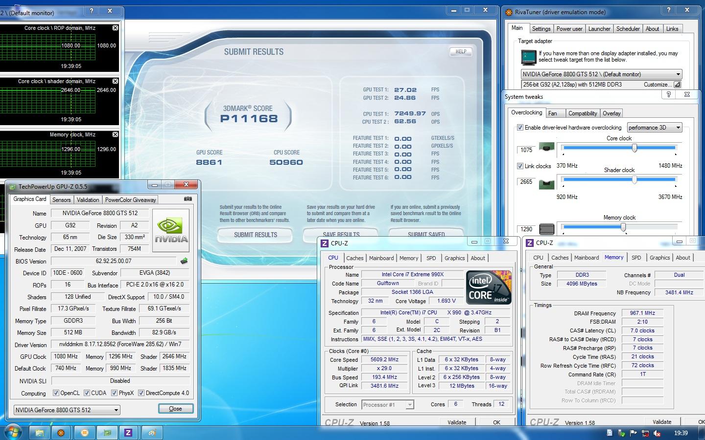This screenshot has height=440, width=705.
Task: Click the 3DMark Submit Results button
Action: (x=256, y=235)
